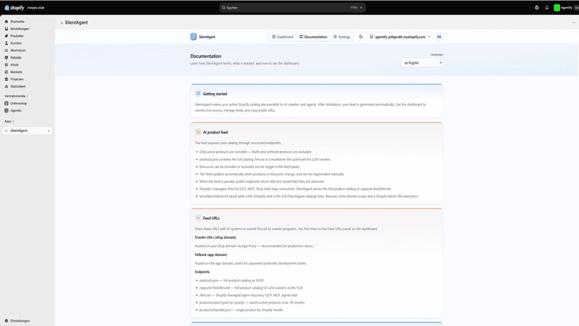Click the SilentAgent breadcrumb title

(x=76, y=22)
